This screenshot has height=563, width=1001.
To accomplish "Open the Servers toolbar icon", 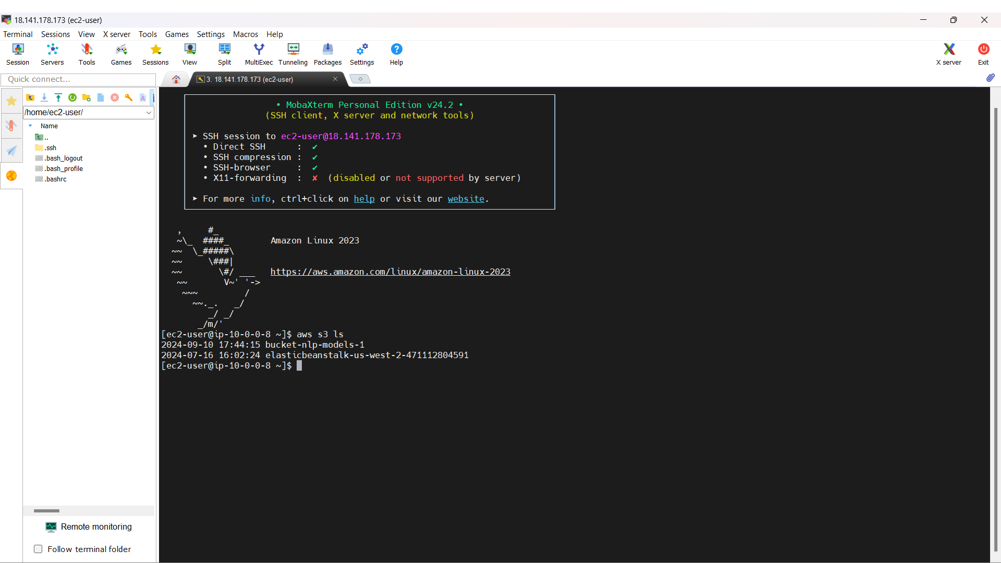I will (x=52, y=54).
